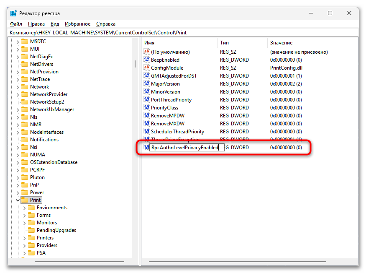The width and height of the screenshot is (366, 273).
Task: Select the MinorVersion value icon
Action: pos(146,91)
